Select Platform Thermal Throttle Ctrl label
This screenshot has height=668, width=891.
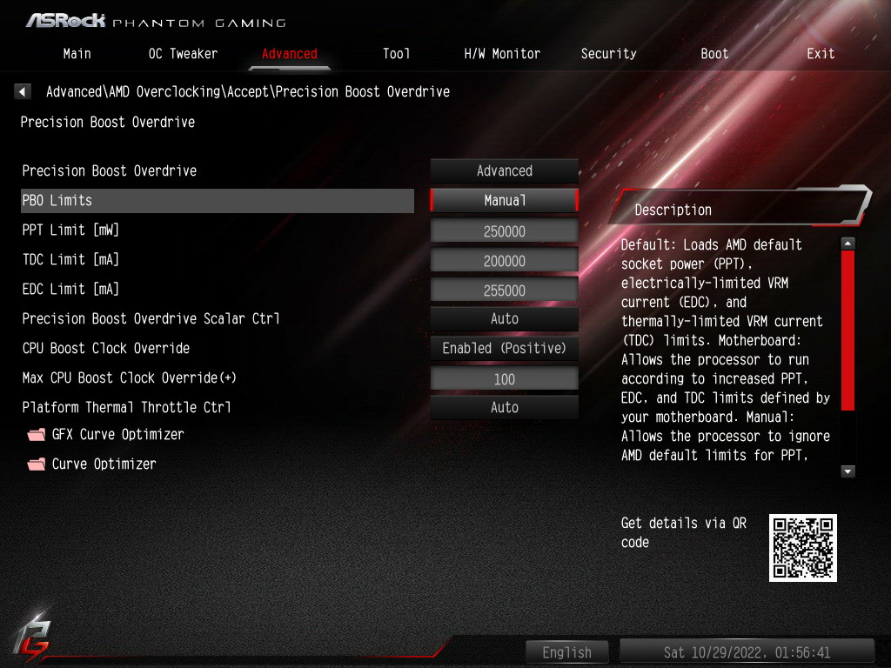[x=126, y=407]
